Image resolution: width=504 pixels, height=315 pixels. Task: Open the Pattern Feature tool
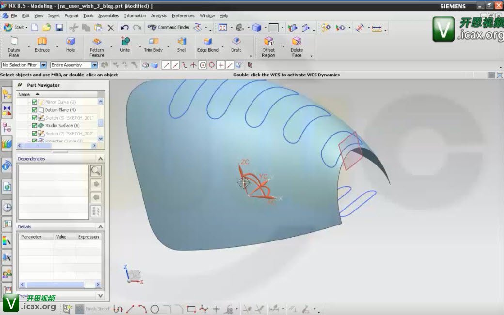(97, 43)
